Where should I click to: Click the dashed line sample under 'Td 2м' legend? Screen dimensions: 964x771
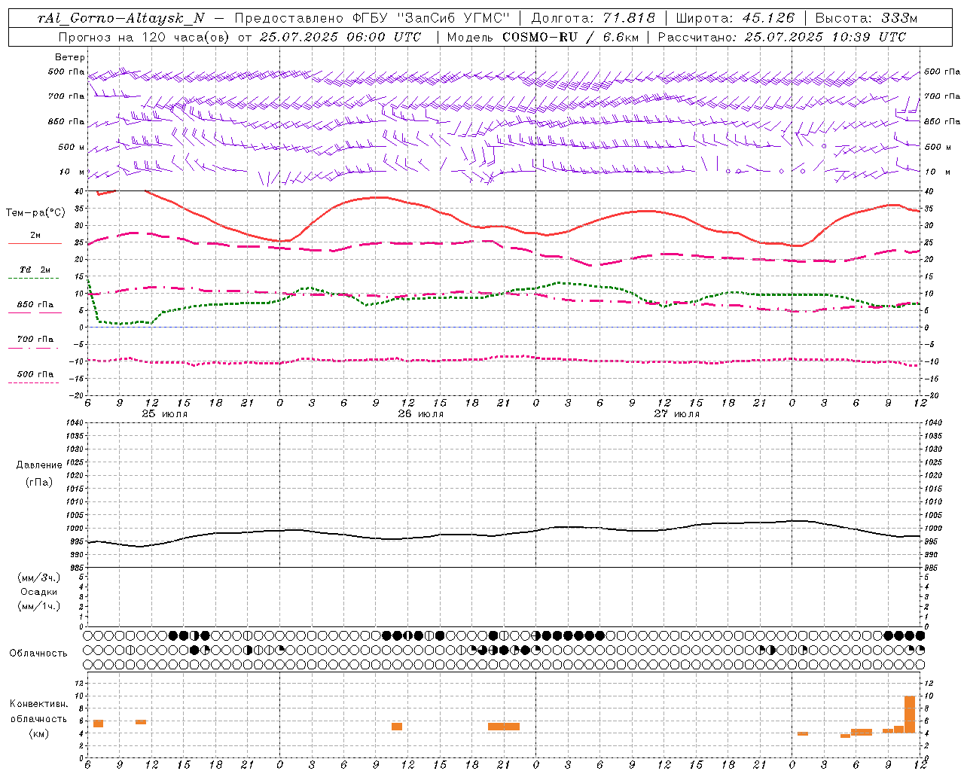35,278
